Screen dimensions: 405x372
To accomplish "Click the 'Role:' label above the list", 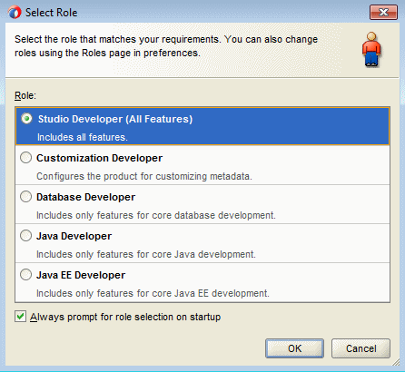I will [x=25, y=95].
